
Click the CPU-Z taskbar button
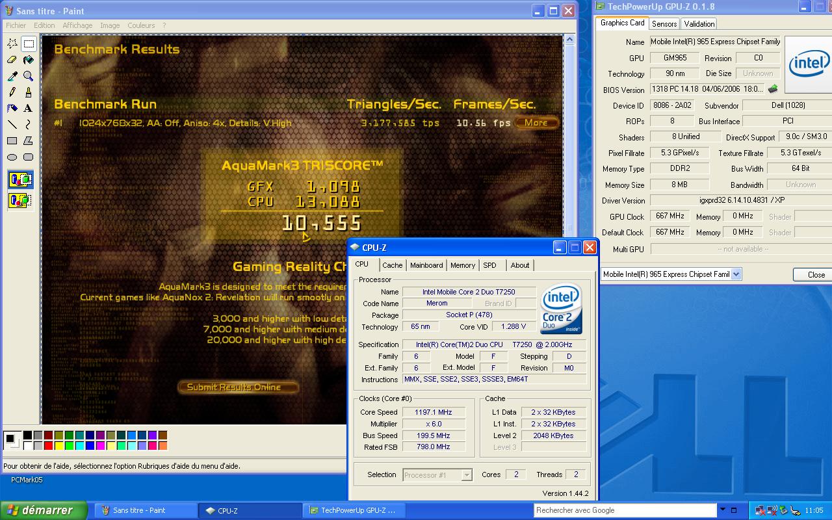click(251, 510)
